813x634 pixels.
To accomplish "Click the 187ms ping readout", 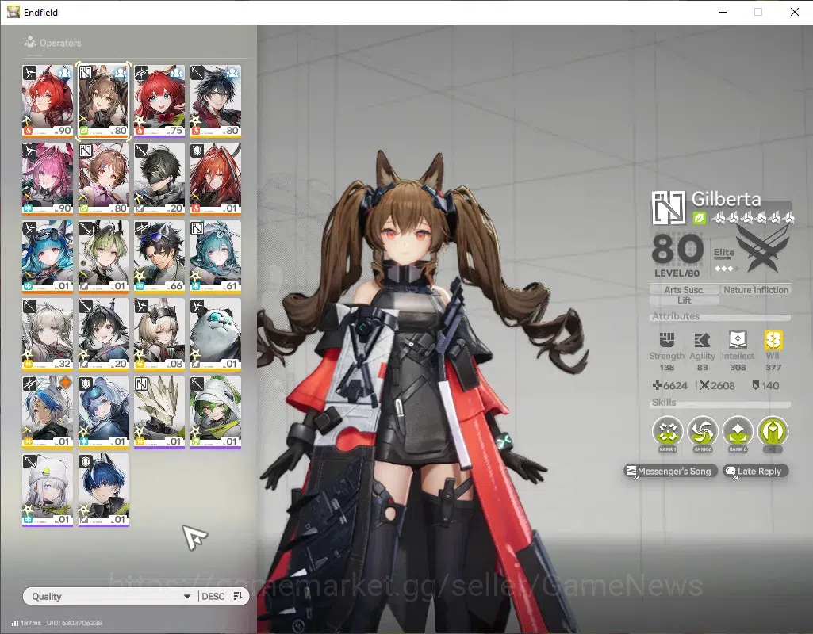I will 31,623.
